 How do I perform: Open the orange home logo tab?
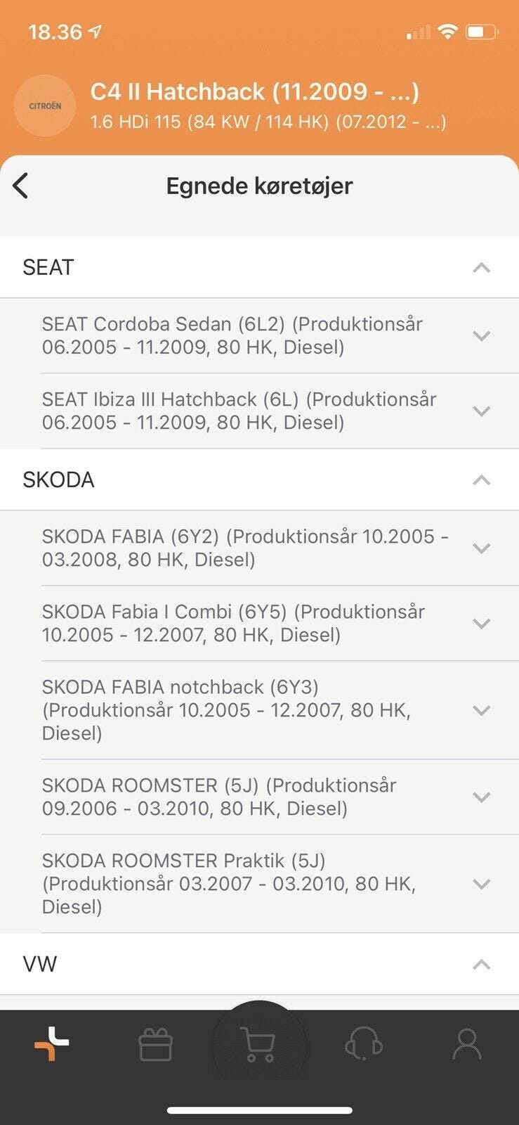52,1044
